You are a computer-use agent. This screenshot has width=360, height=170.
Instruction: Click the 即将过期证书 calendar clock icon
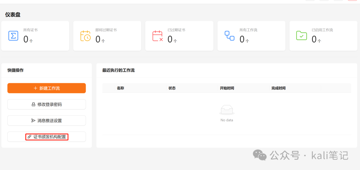click(85, 36)
